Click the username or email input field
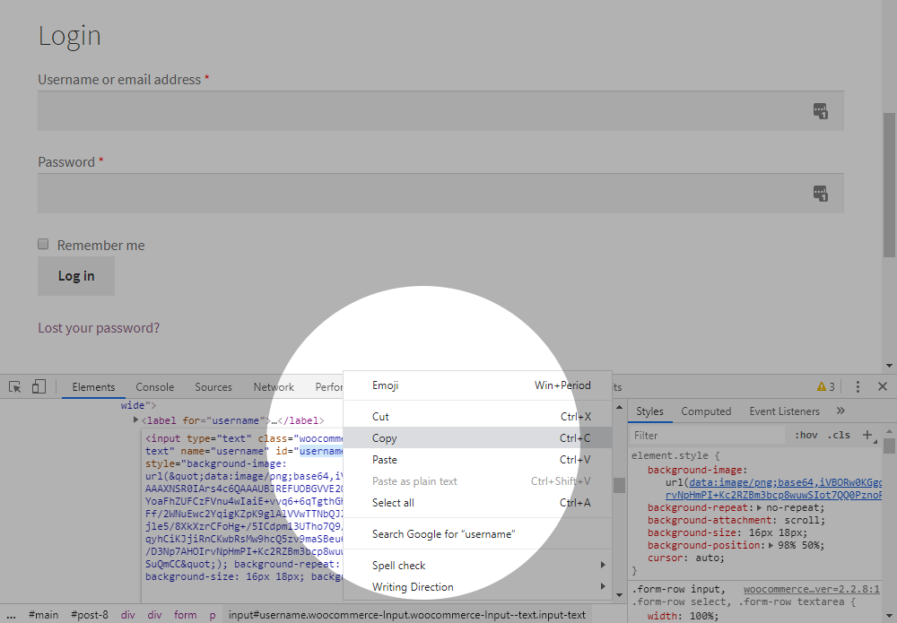Screen dimensions: 897x623 pyautogui.click(x=440, y=111)
